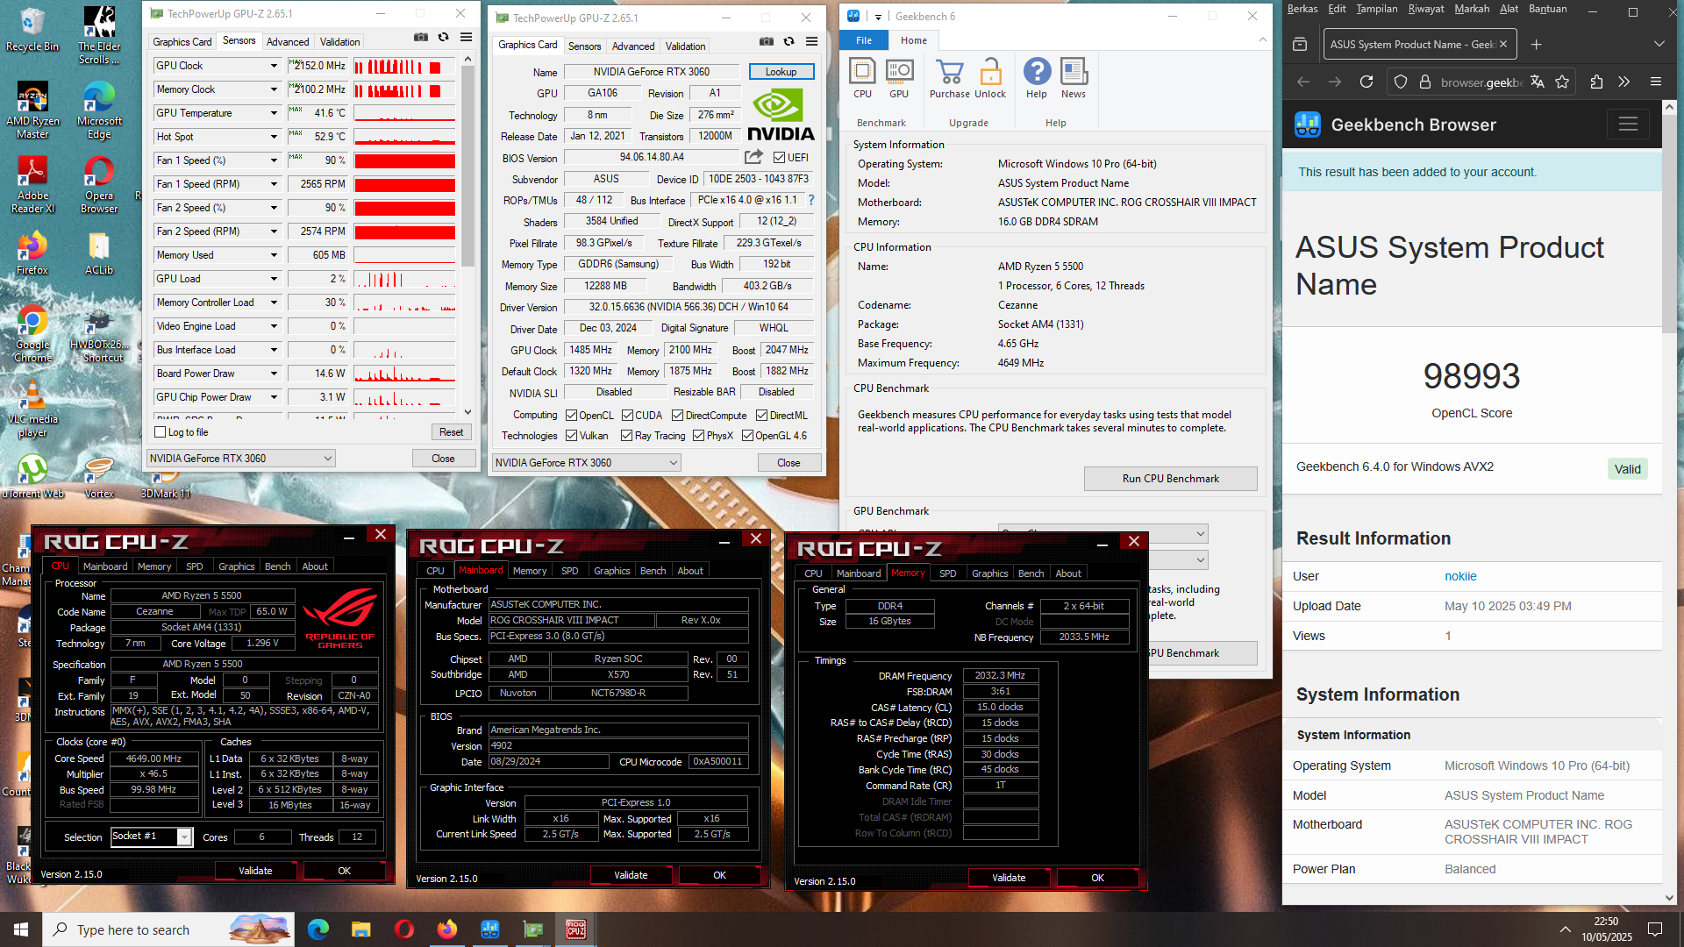Click the GPU benchmark icon in Geekbench ribbon
This screenshot has width=1684, height=947.
click(899, 78)
